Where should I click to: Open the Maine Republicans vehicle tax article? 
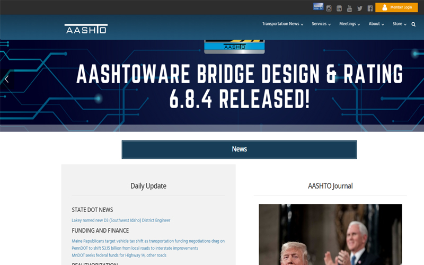tap(148, 241)
